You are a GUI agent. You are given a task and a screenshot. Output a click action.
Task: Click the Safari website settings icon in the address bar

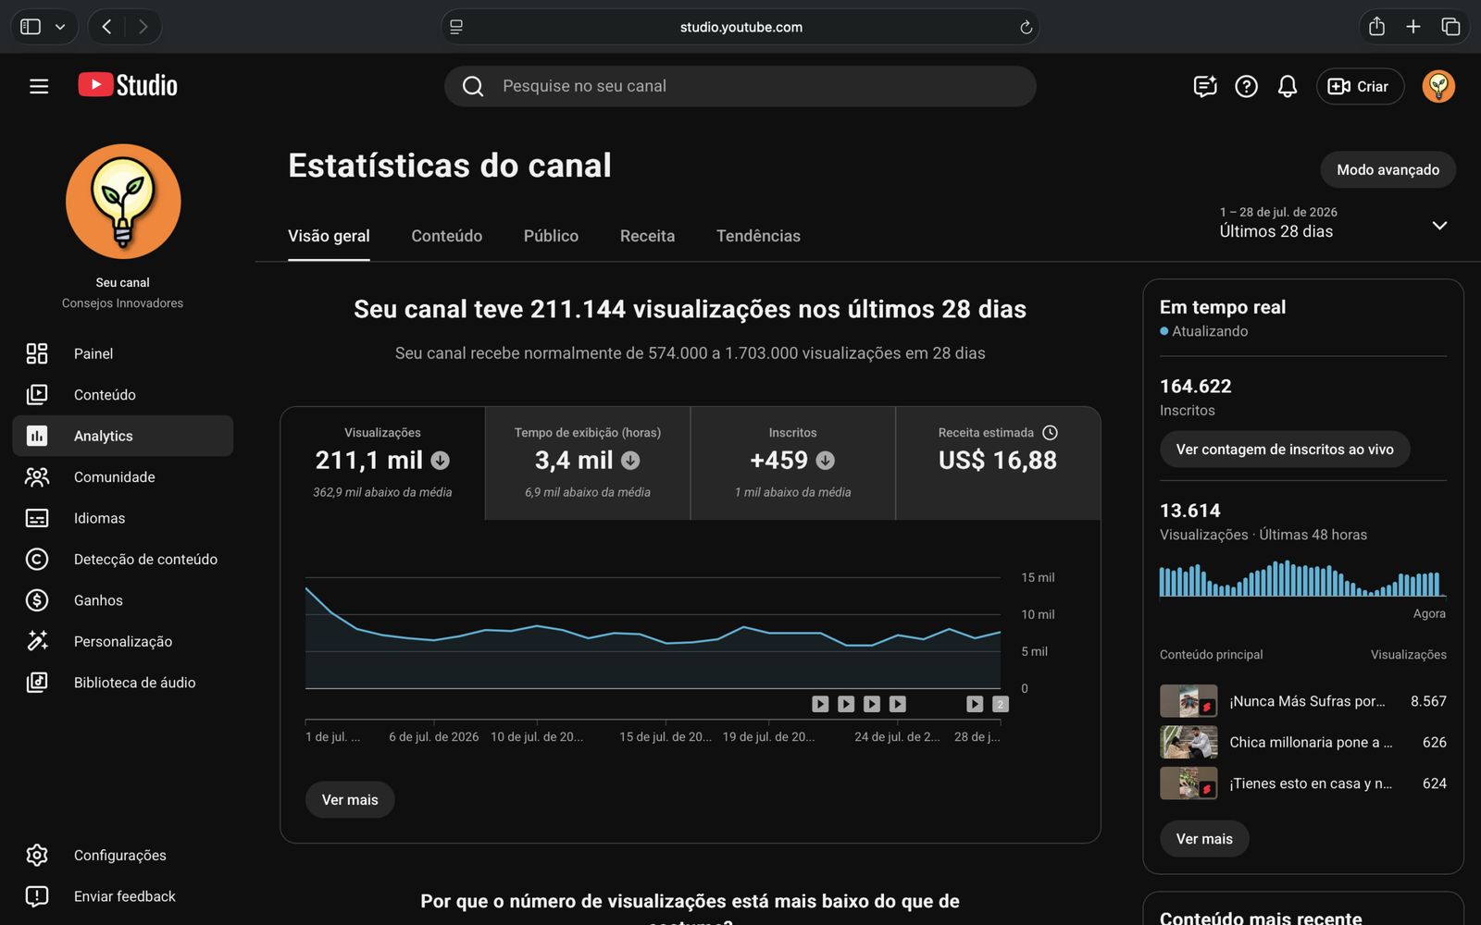[456, 27]
